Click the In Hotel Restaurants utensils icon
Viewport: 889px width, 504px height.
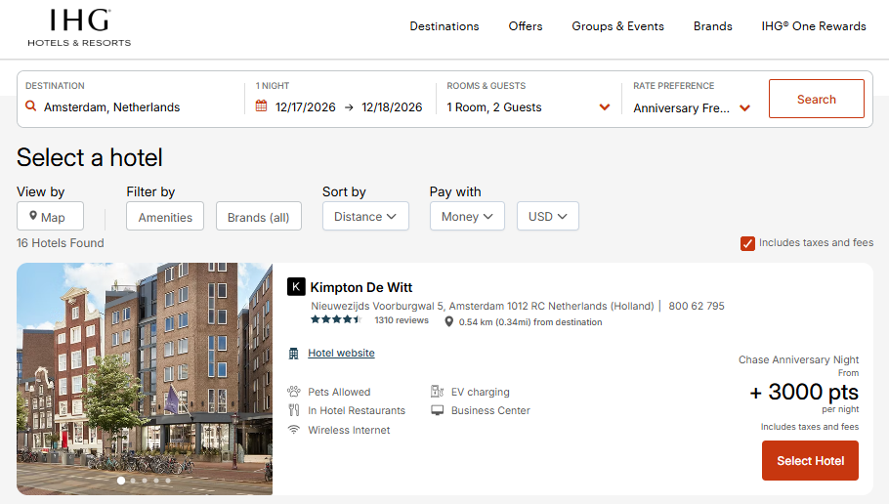coord(294,410)
